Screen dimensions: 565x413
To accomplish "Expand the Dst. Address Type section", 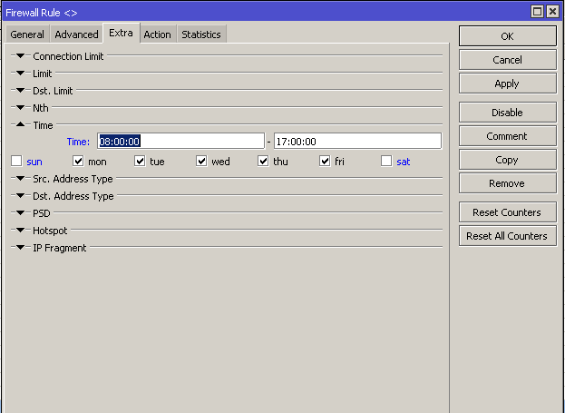I will [21, 195].
